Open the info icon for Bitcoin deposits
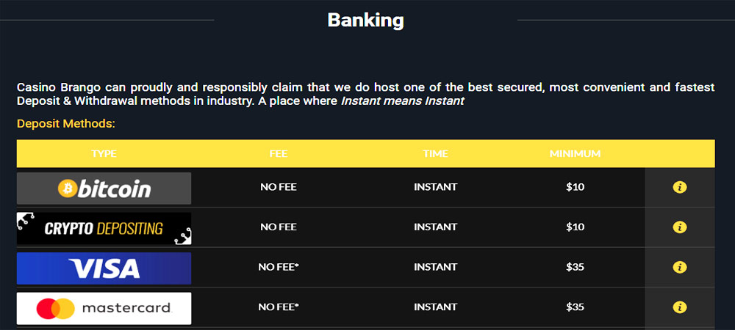 click(679, 188)
